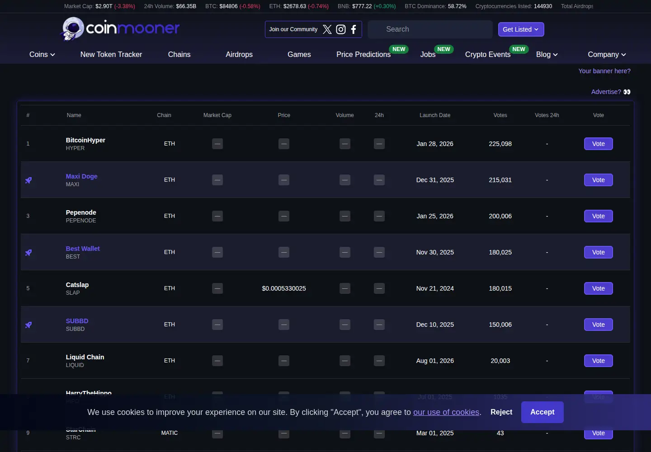Vote for Maxi Doge

pos(599,180)
